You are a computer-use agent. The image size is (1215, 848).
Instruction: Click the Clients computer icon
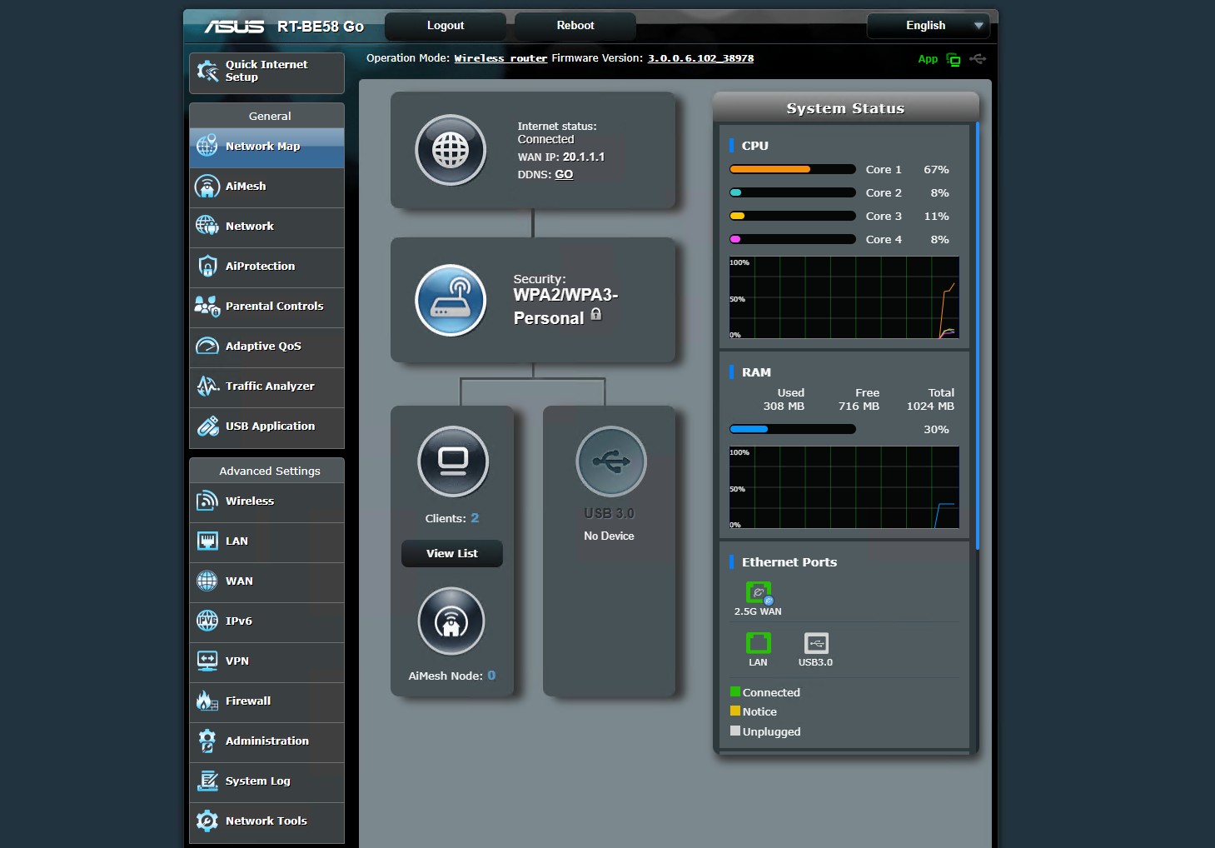coord(453,461)
